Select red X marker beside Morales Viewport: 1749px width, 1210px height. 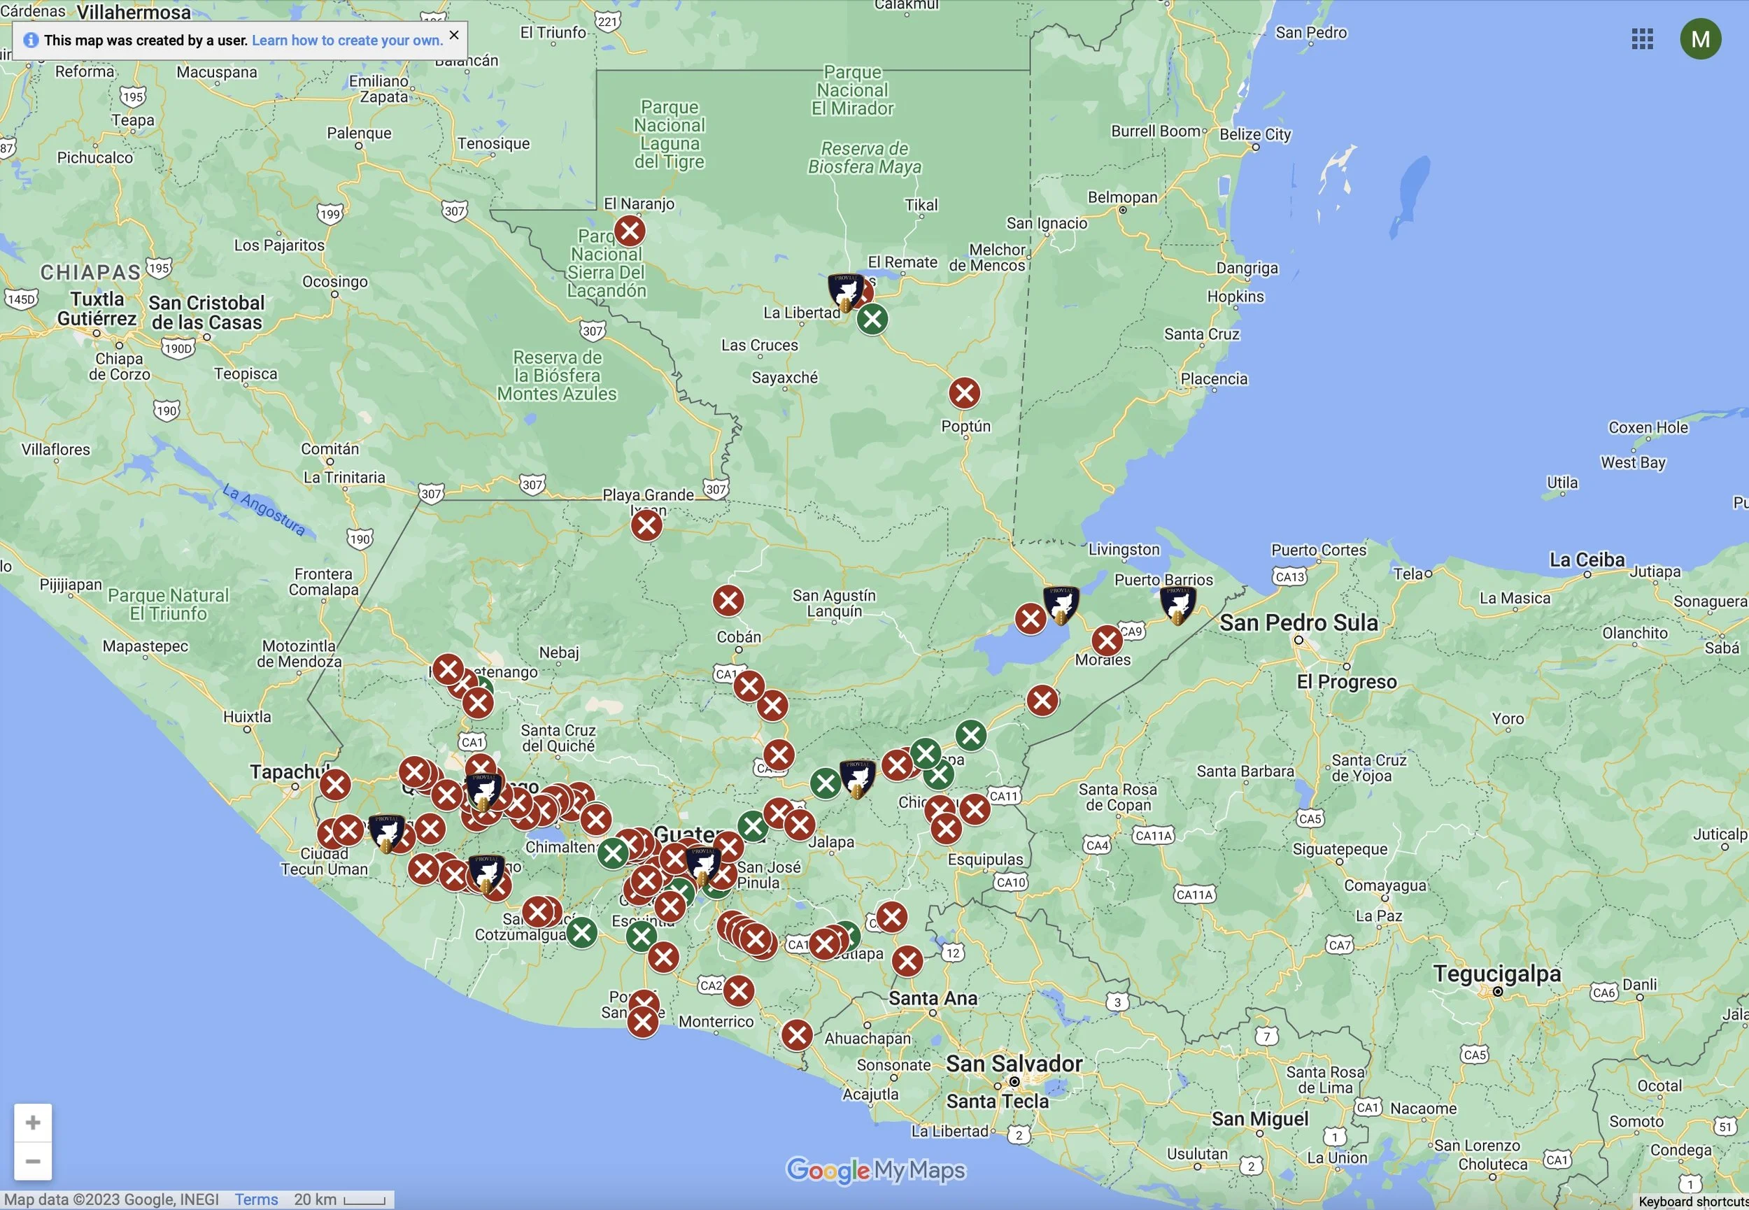[x=1106, y=641]
